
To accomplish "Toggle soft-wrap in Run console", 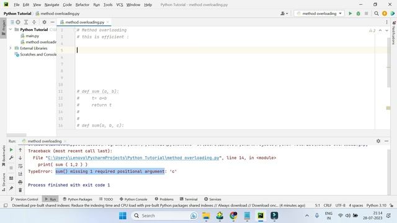I will pos(20,166).
